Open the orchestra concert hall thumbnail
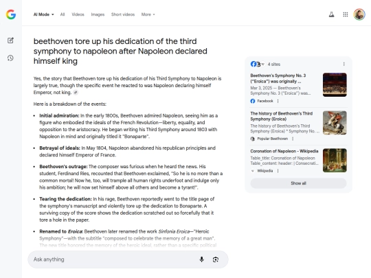This screenshot has width=371, height=278. [x=335, y=84]
